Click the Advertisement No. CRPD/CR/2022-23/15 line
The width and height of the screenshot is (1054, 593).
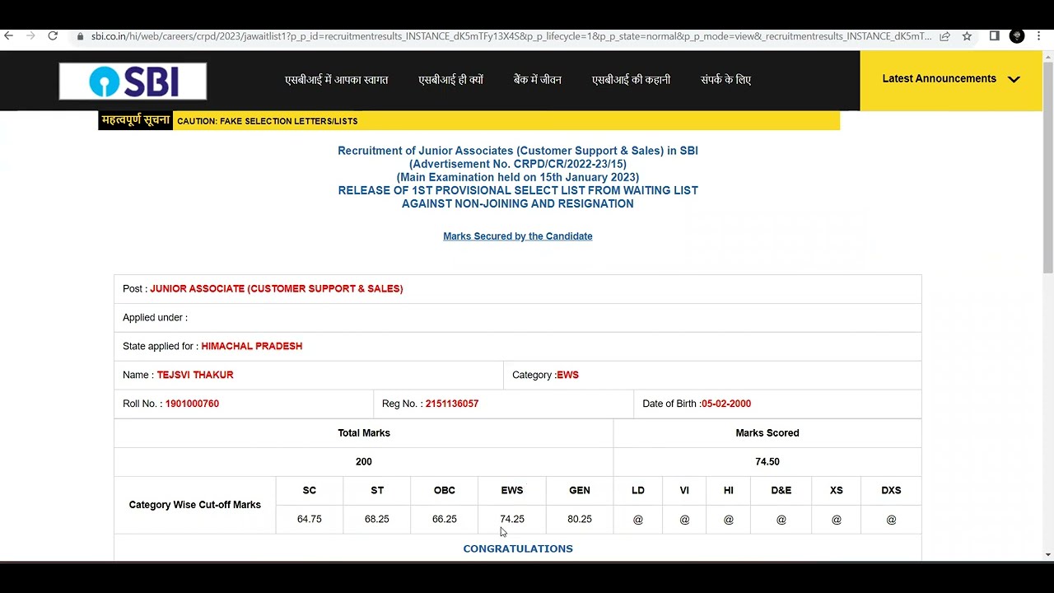518,164
